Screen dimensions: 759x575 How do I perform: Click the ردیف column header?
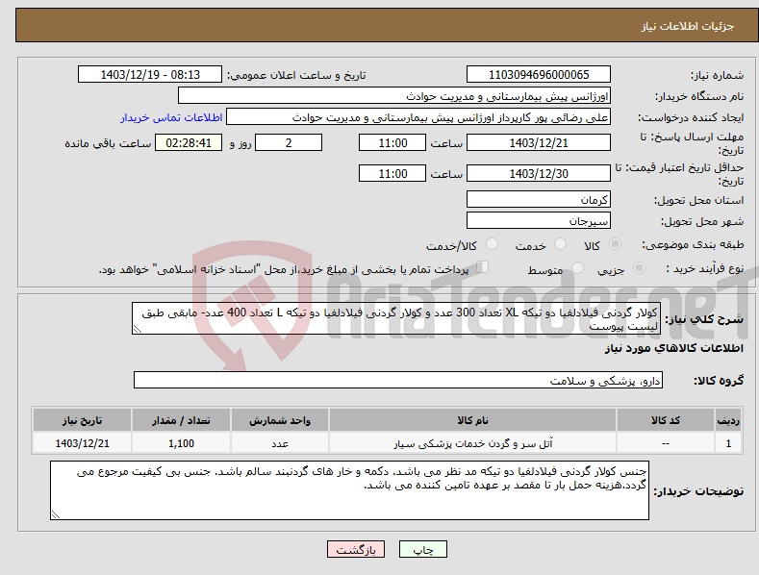(x=728, y=420)
